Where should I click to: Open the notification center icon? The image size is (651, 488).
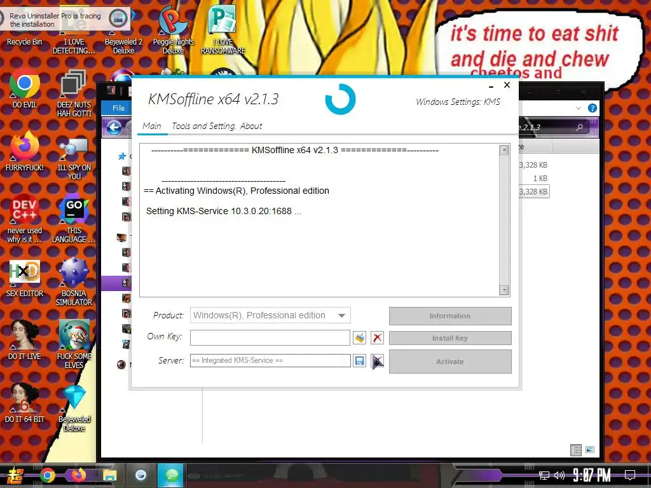(630, 475)
